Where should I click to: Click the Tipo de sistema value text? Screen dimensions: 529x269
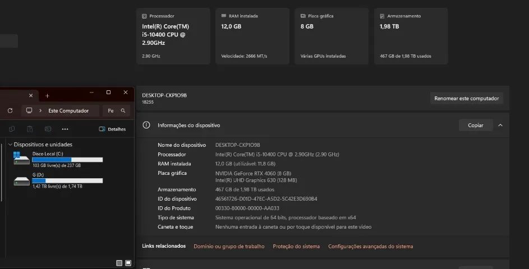pos(286,218)
